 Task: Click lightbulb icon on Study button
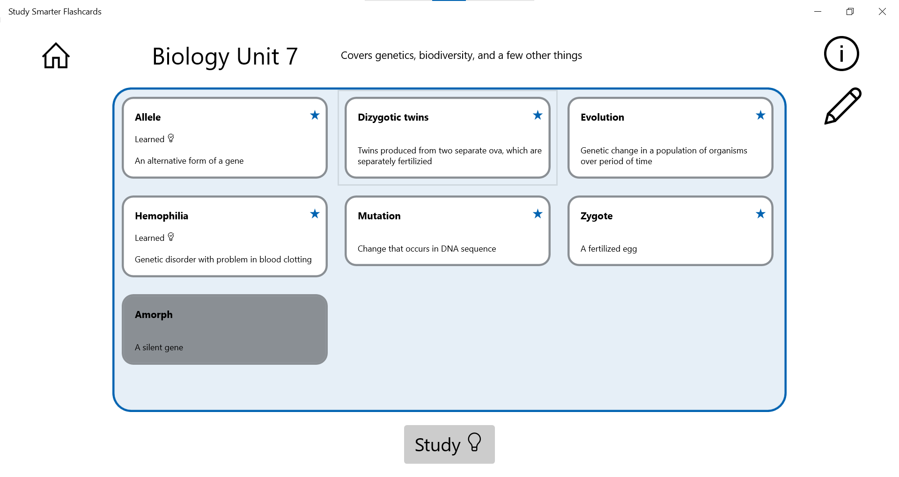(474, 442)
